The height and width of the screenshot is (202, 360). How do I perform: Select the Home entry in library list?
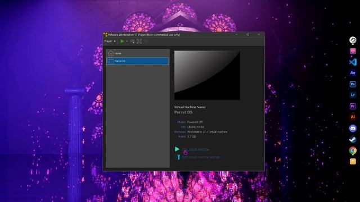tap(137, 53)
